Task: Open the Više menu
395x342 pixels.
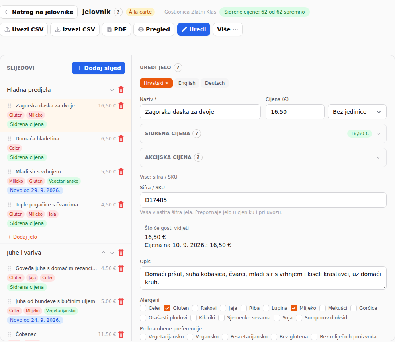Action: tap(228, 29)
